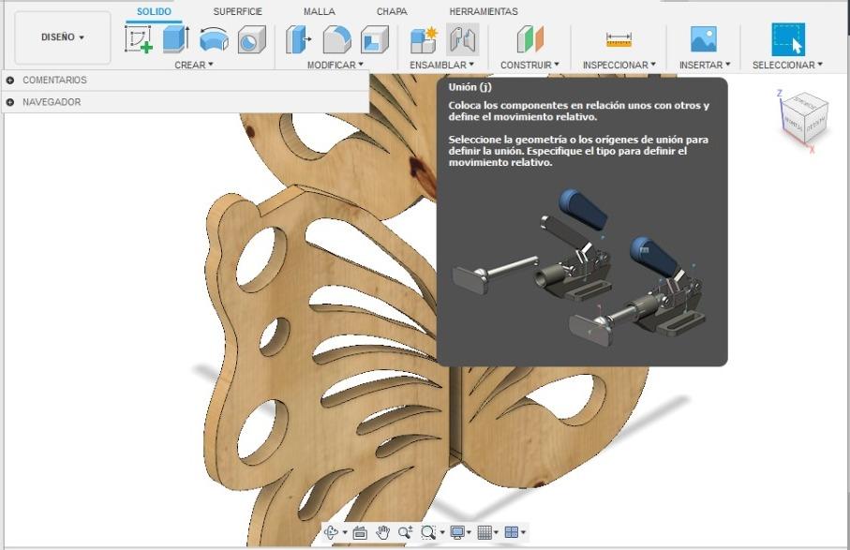Select the Zoom tool
The height and width of the screenshot is (550, 850).
[x=406, y=532]
